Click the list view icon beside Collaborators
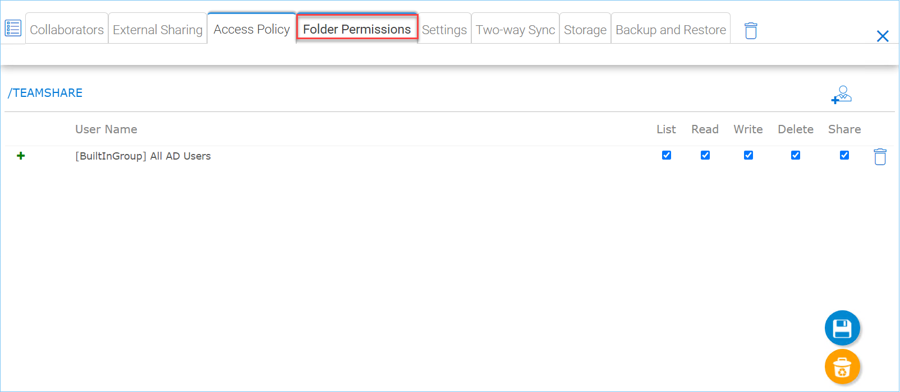The height and width of the screenshot is (392, 900). (13, 28)
